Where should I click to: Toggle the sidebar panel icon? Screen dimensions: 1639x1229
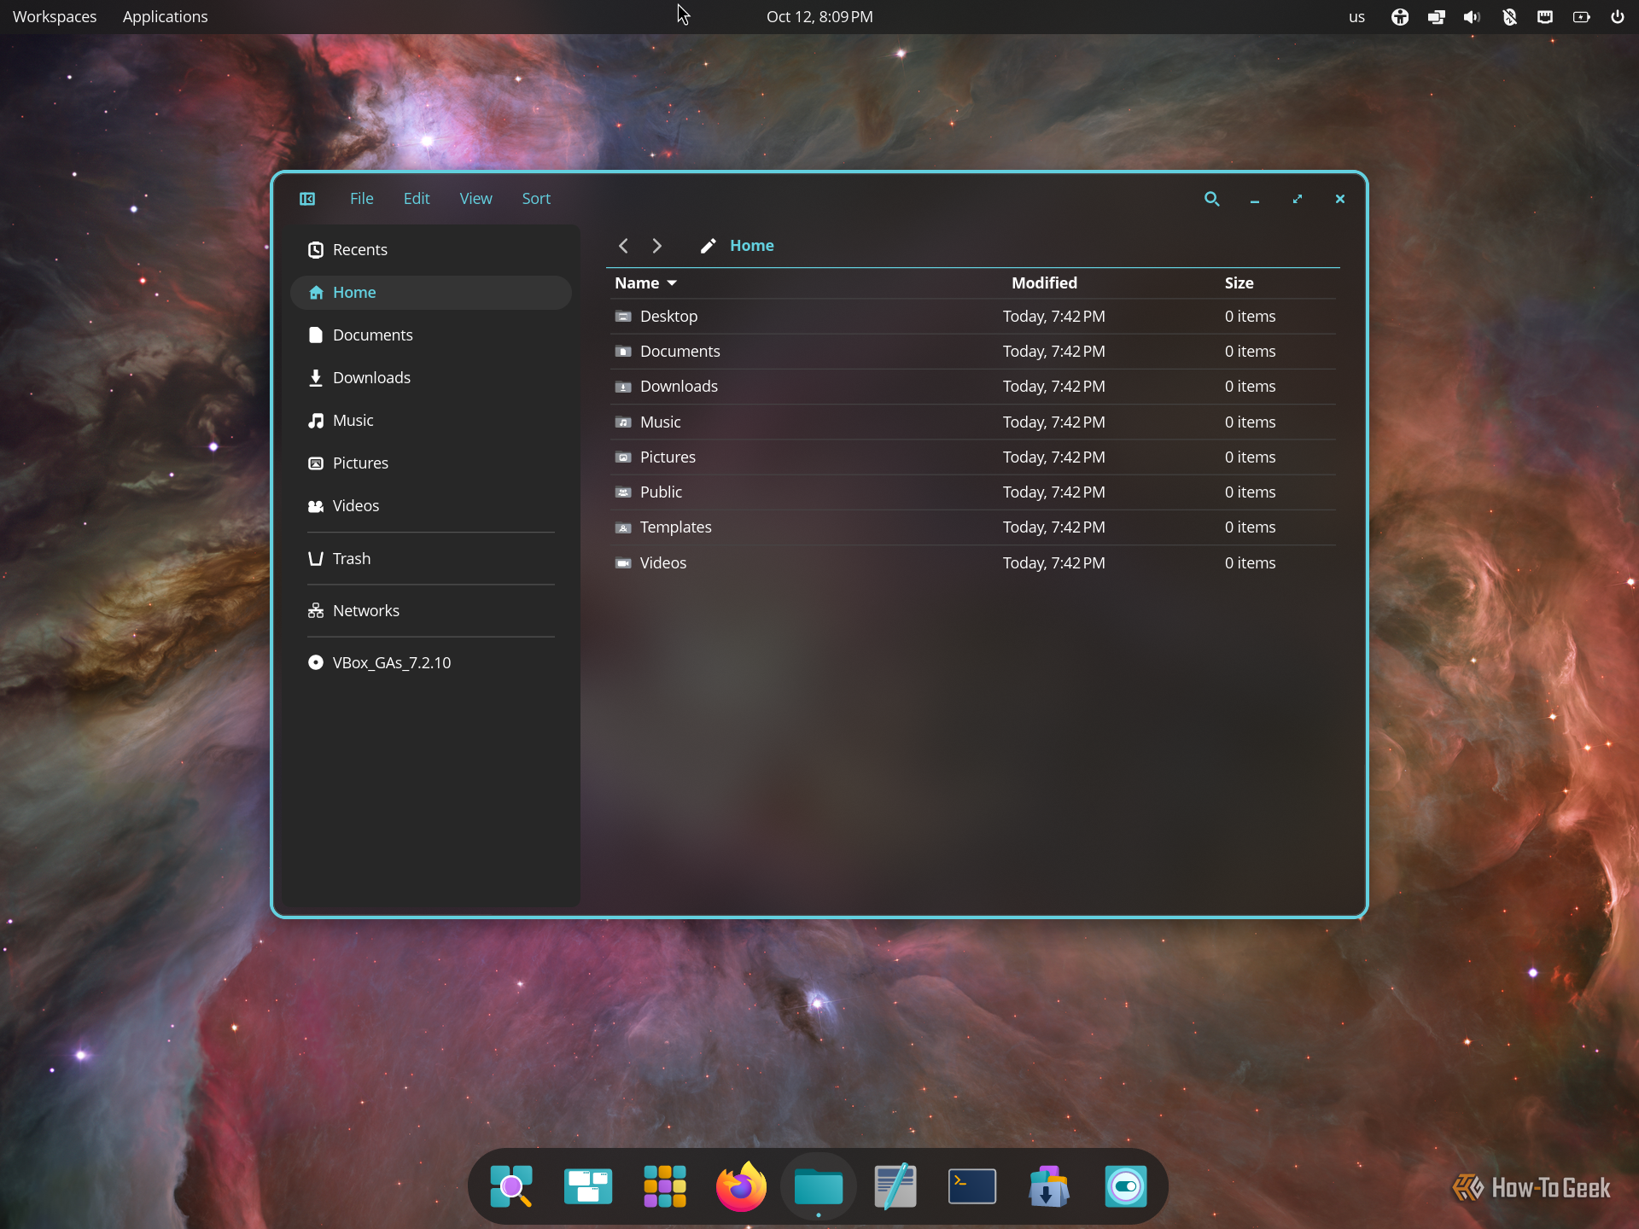click(x=307, y=199)
